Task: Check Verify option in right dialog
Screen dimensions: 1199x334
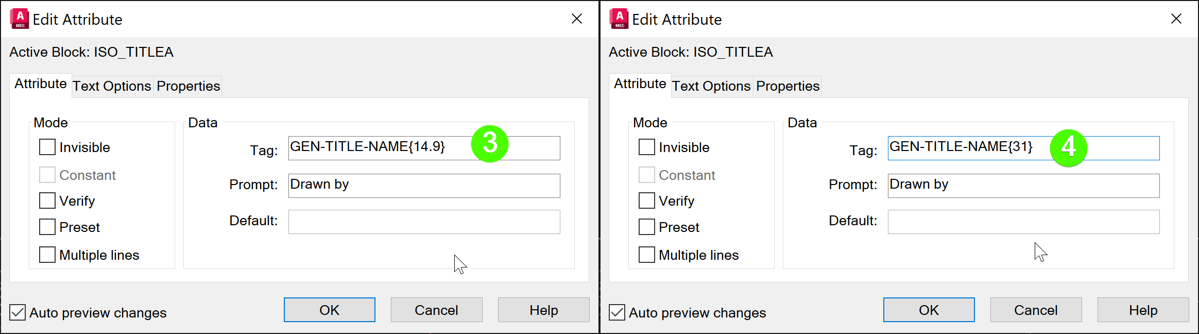Action: (x=647, y=201)
